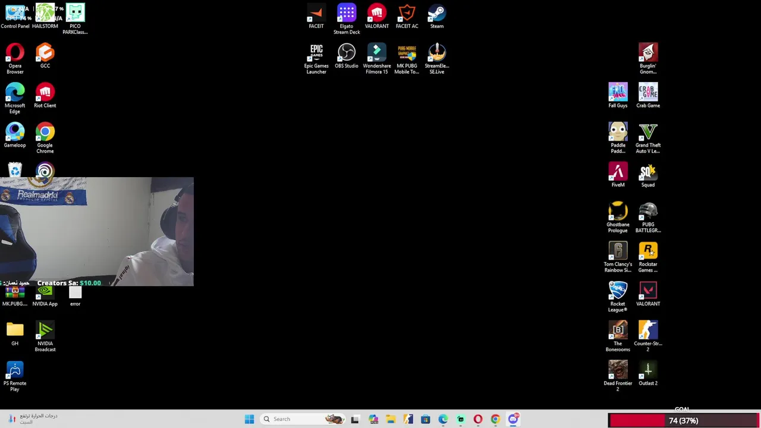Click the goal progress bar 74 (37%)

click(x=683, y=421)
